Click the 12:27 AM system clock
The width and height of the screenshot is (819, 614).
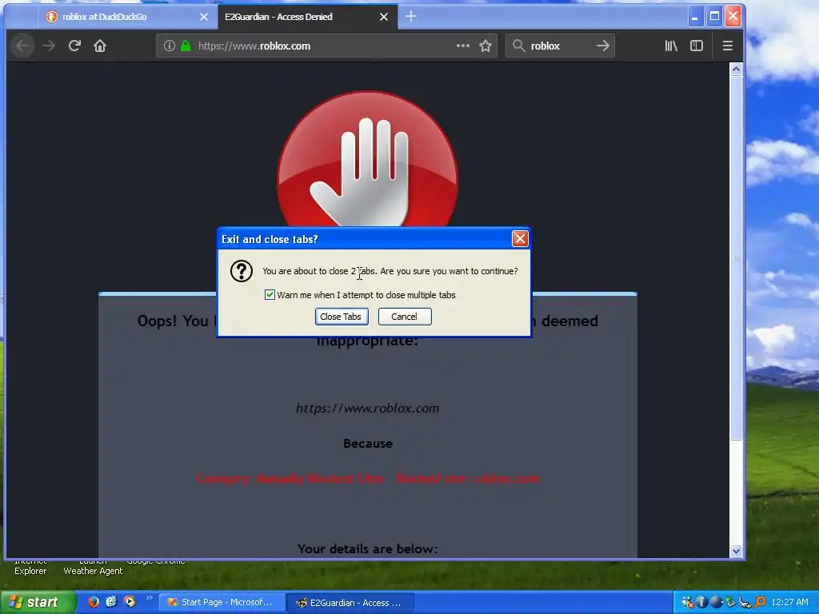coord(789,603)
